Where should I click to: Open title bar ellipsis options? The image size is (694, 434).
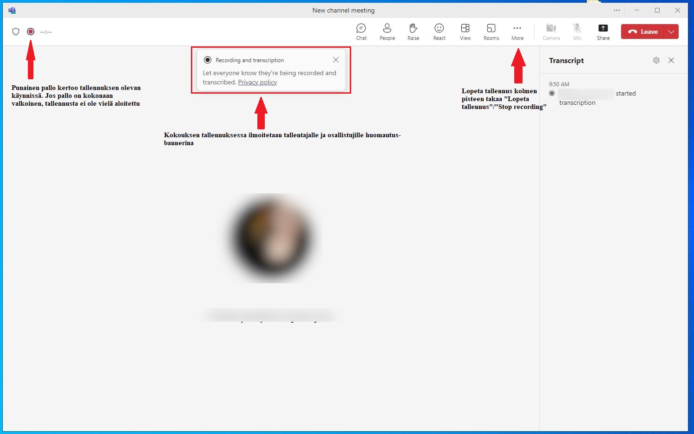(x=616, y=10)
